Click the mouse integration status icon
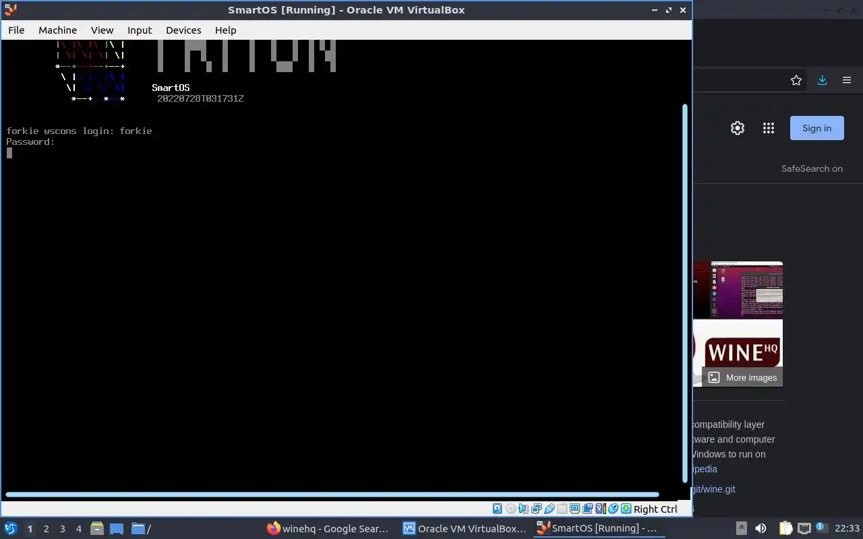Viewport: 863px width, 539px height. click(613, 509)
